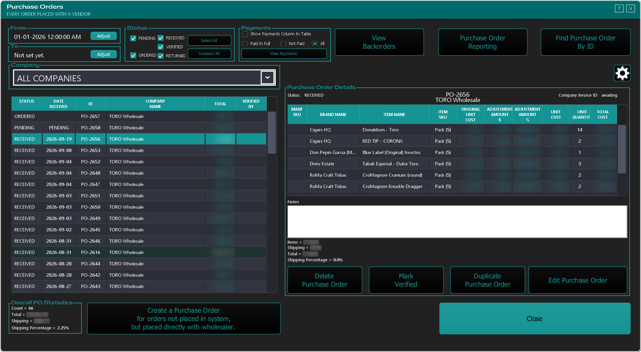Select PO-2642 row
This screenshot has height=352, width=641.
[139, 275]
